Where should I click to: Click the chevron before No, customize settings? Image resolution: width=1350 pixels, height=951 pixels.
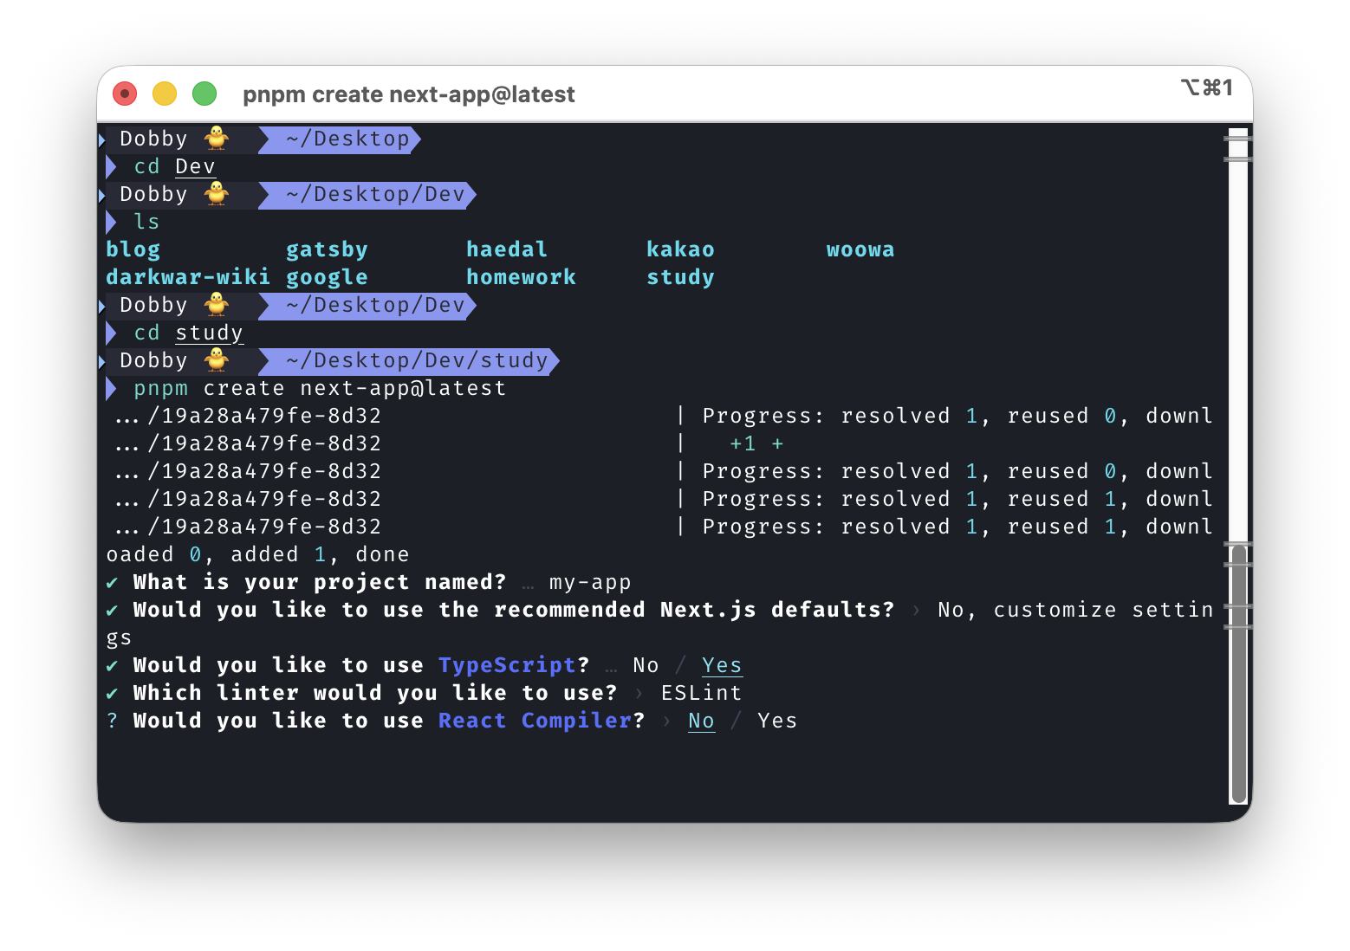(915, 609)
